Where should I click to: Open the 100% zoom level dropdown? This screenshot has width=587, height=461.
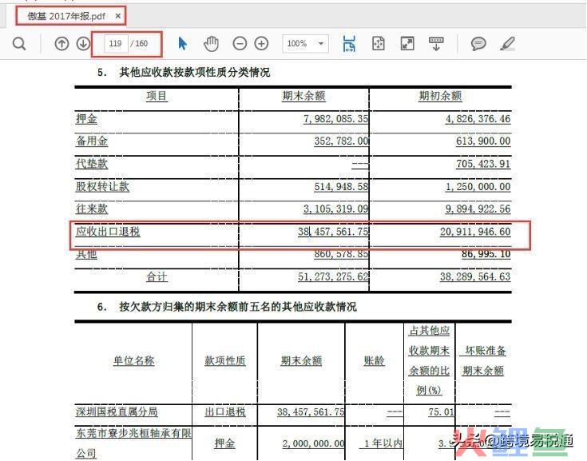pyautogui.click(x=305, y=43)
